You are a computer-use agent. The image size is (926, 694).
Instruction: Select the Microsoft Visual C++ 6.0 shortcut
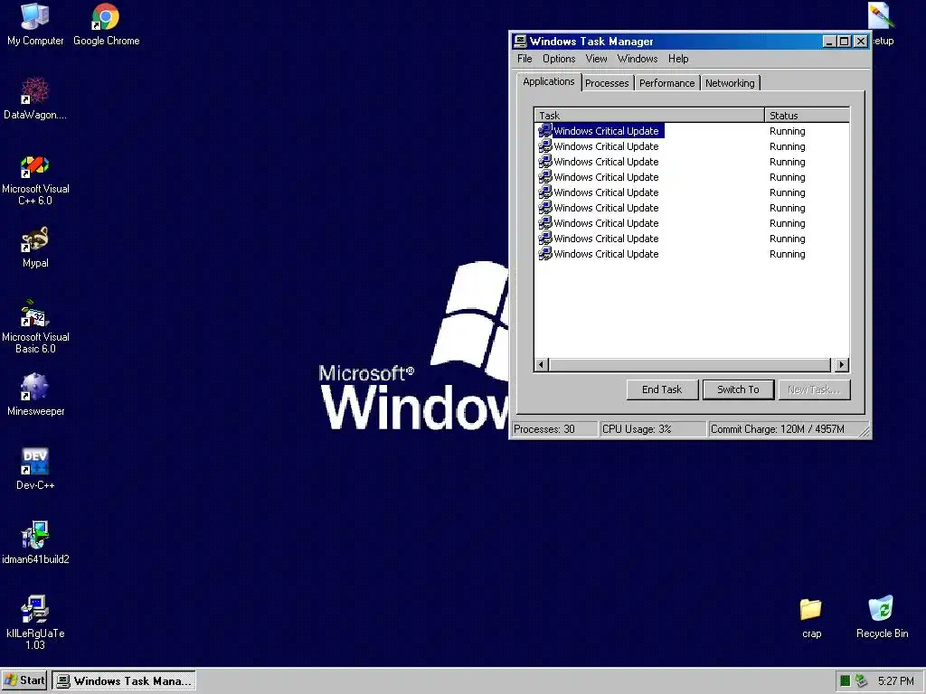pyautogui.click(x=35, y=180)
